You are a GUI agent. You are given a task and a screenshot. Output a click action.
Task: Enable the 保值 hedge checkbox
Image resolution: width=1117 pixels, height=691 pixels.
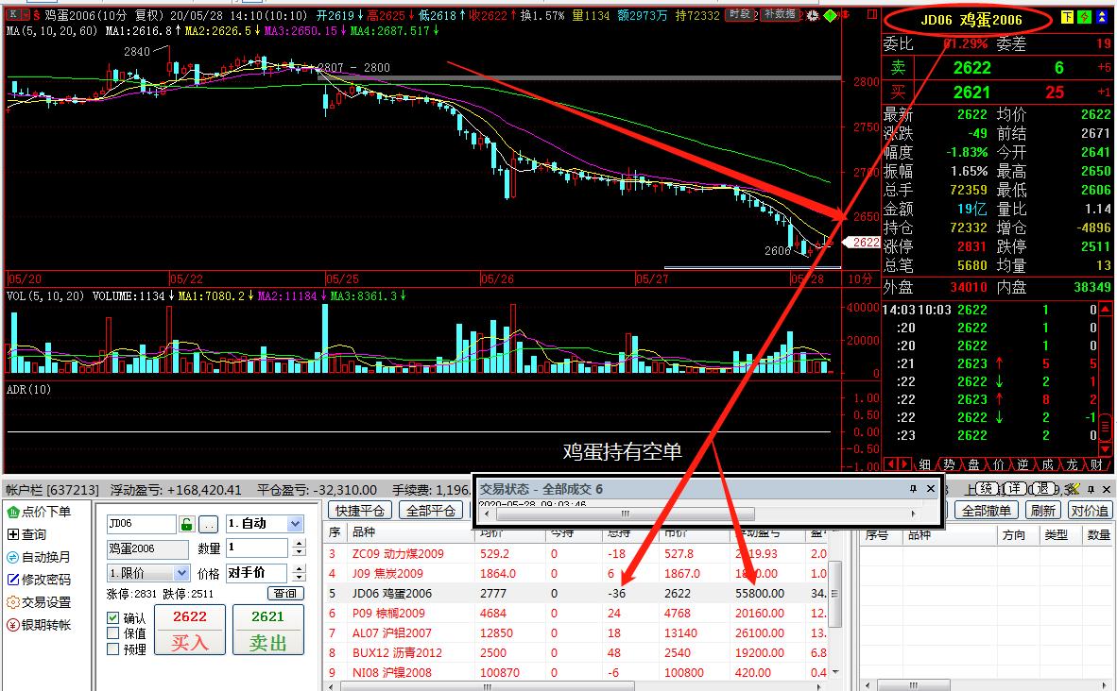(x=113, y=633)
